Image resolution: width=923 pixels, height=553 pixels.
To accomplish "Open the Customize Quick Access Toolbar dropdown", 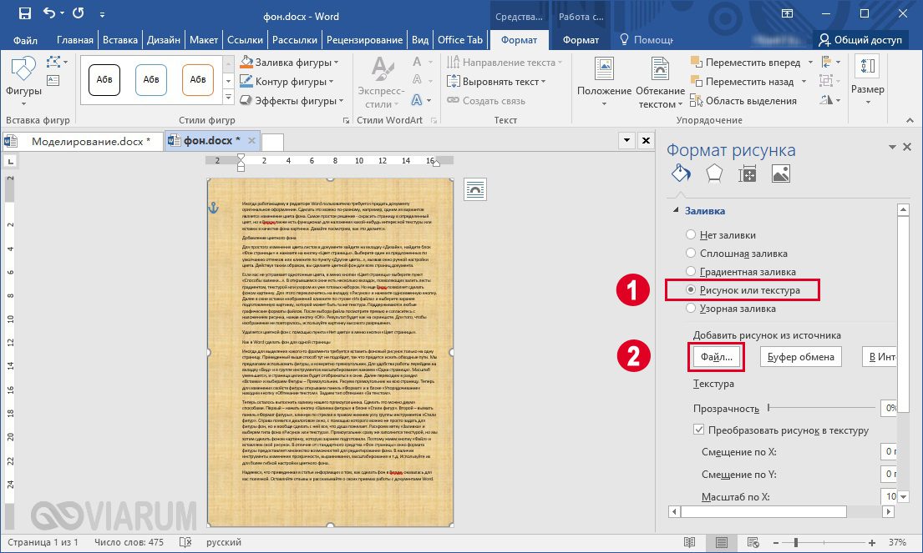I will (102, 14).
